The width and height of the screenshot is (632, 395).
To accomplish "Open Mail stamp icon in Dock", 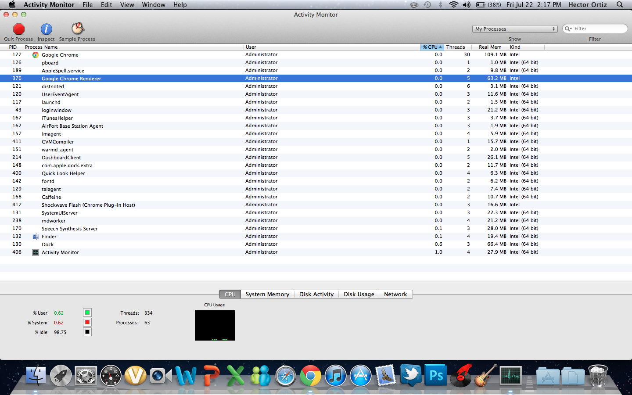I will coord(386,376).
